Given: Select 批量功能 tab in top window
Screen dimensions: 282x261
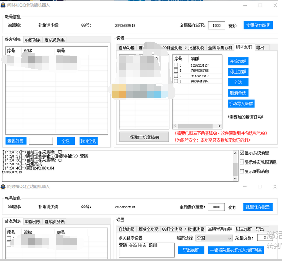Looking at the screenshot, I should 196,48.
